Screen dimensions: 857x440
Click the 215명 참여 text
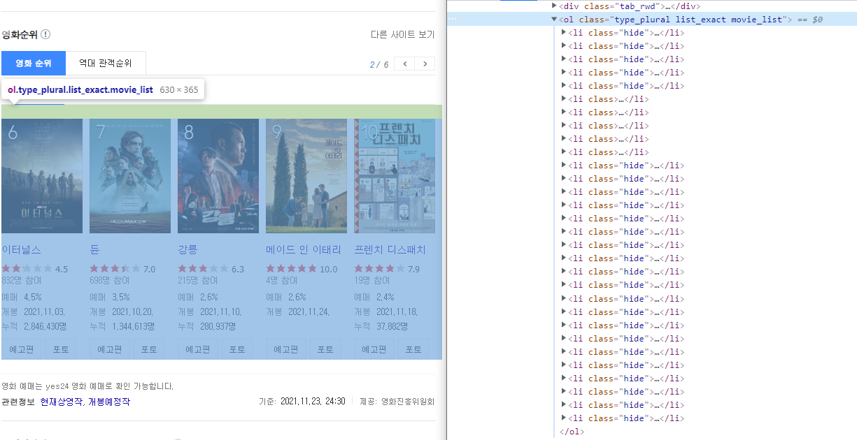click(197, 281)
